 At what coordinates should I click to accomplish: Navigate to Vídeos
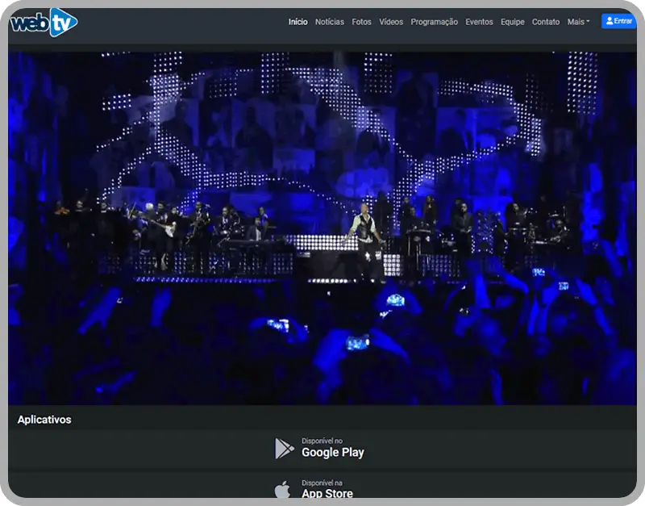click(x=391, y=22)
